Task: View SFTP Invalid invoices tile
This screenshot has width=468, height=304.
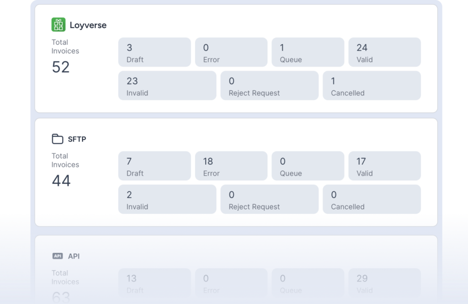Action: point(167,199)
